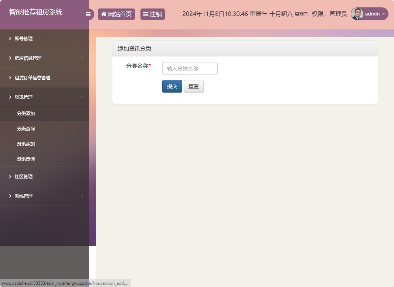
Task: Focus the 输入分类名称 input field
Action: click(190, 68)
